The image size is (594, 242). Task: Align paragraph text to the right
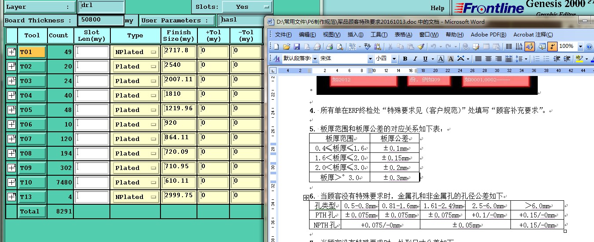499,58
